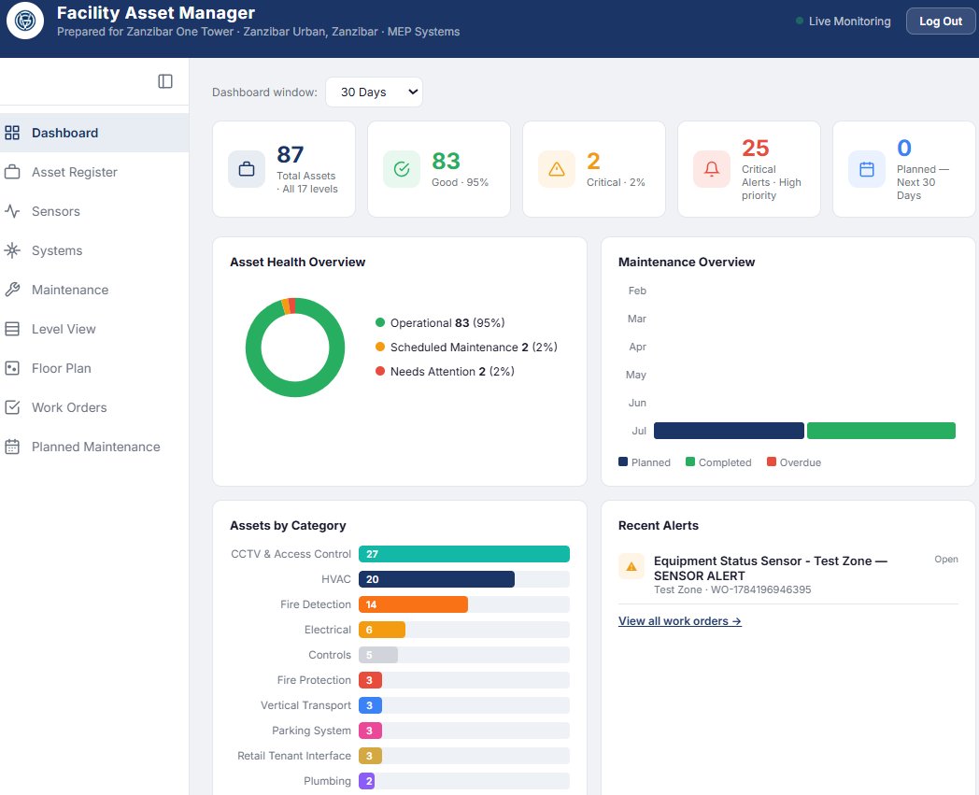Click the Dashboard grid icon in sidebar
The width and height of the screenshot is (979, 795).
coord(12,133)
